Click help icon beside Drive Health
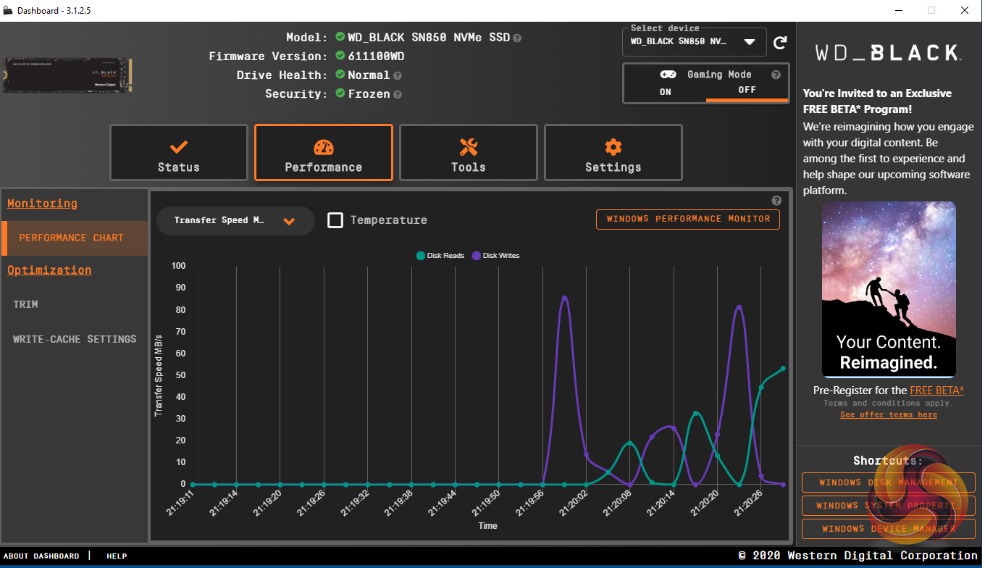This screenshot has height=568, width=985. point(398,75)
